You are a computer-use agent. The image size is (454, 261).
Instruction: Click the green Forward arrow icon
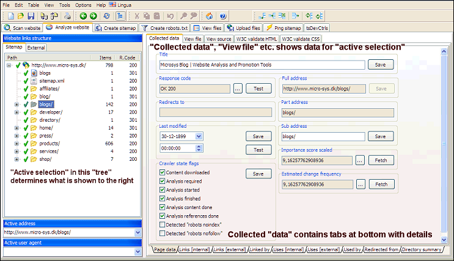click(93, 16)
